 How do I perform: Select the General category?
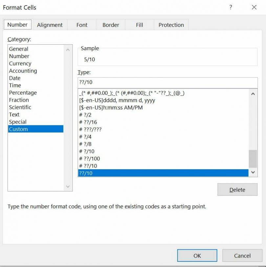point(19,49)
